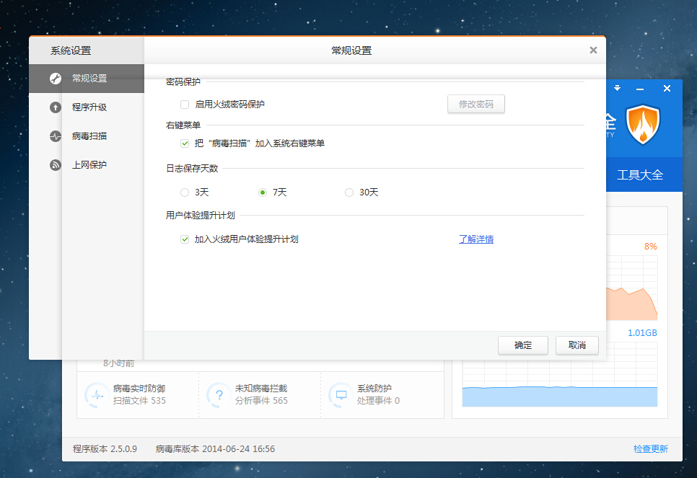Click the wrench icon beside 常规设置
Screen dimensions: 697x478
[55, 79]
